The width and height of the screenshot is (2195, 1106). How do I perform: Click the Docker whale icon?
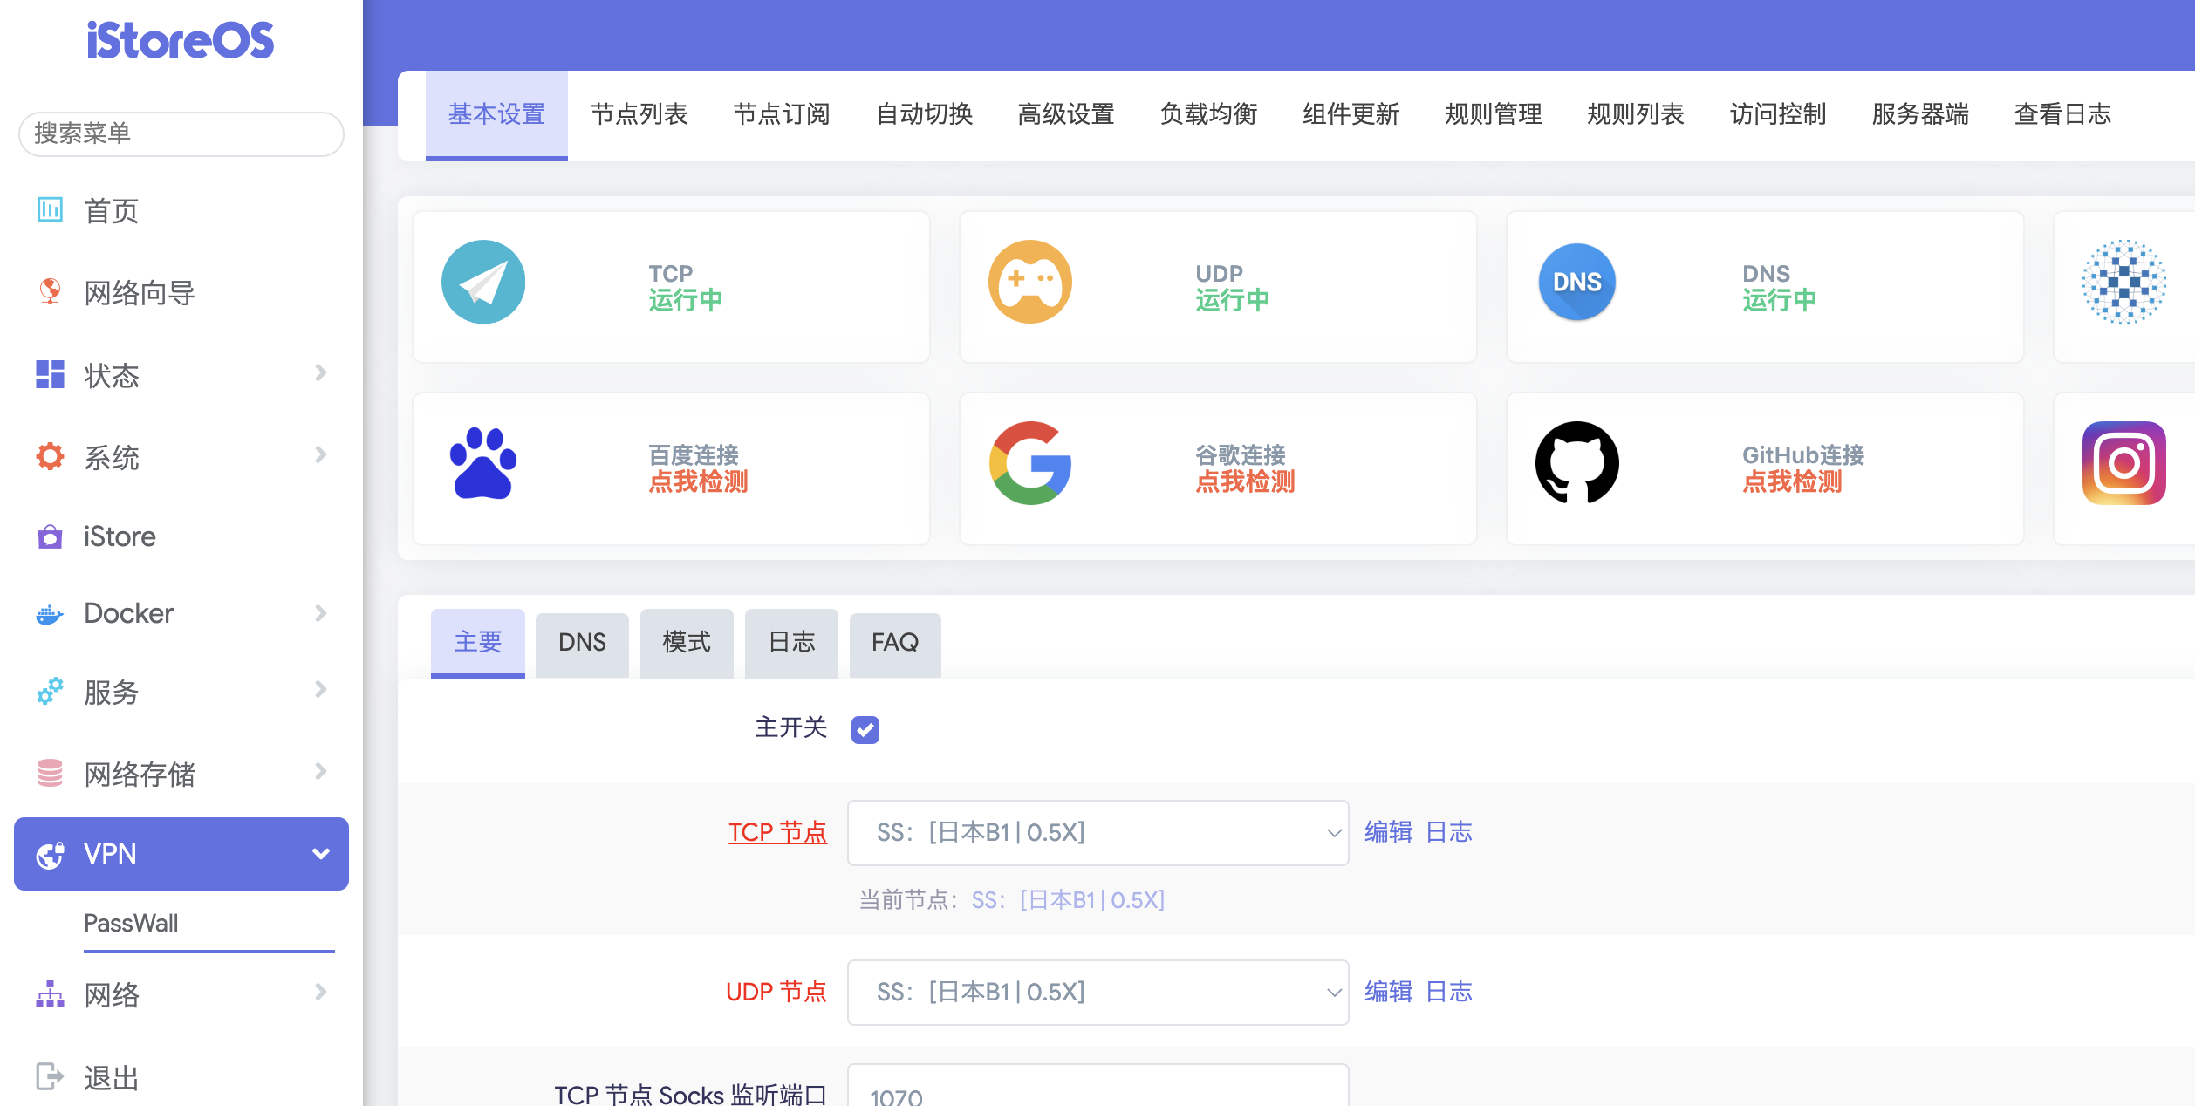(x=50, y=613)
